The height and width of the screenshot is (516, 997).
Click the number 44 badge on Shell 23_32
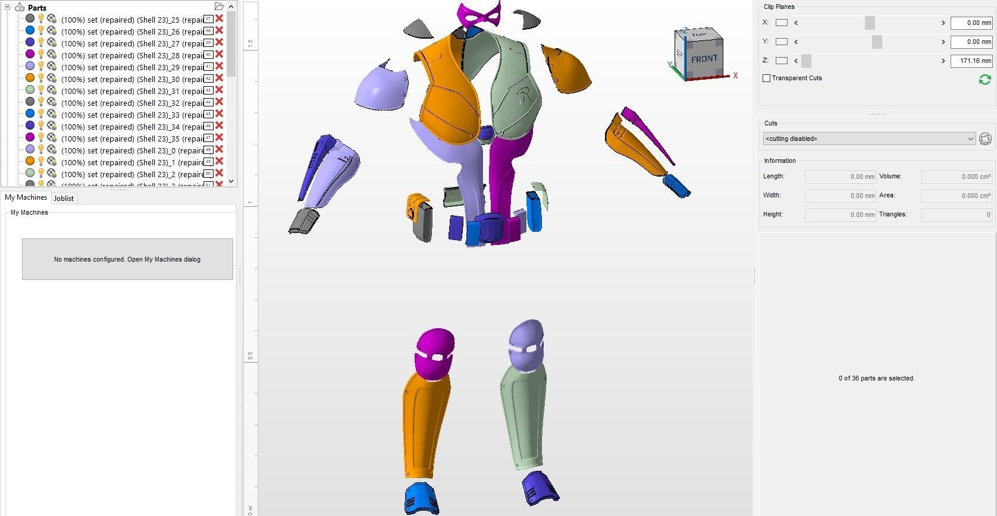tap(208, 102)
